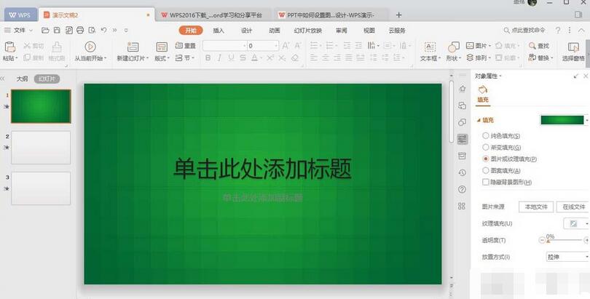
Task: Open the Selection Pane (选择窗格) icon
Action: click(x=573, y=46)
